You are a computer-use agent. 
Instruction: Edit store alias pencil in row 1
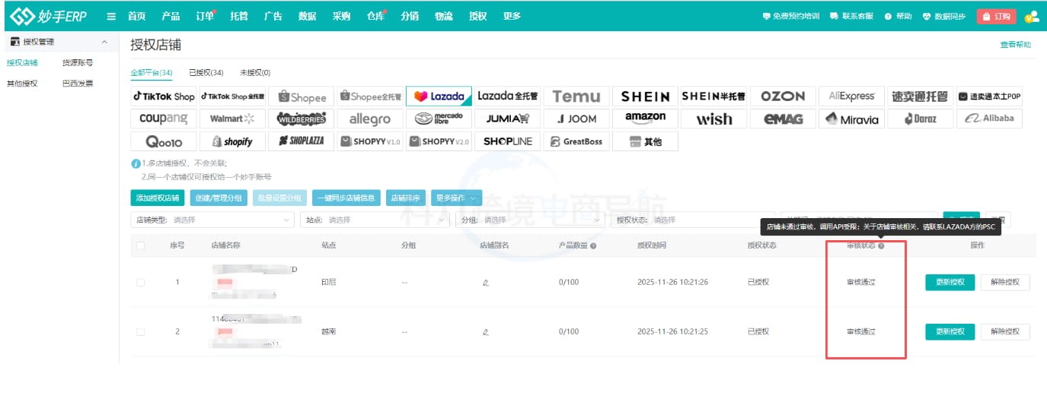(x=485, y=283)
